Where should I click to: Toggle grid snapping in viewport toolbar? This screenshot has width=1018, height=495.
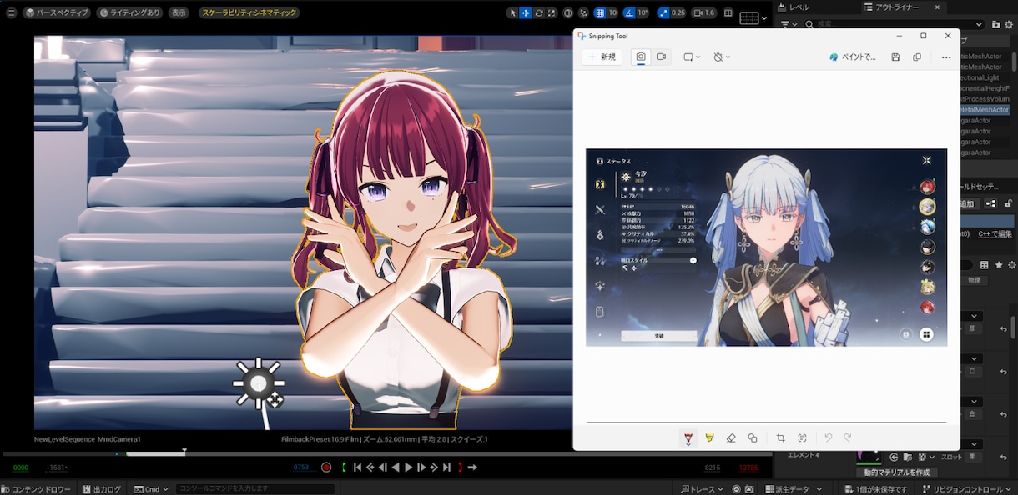599,13
